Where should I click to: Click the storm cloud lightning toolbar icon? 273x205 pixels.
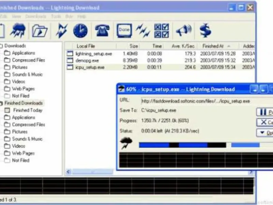[x=18, y=30]
